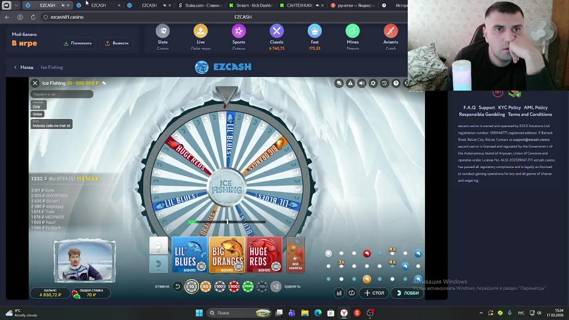Open the Live games category

pyautogui.click(x=200, y=31)
